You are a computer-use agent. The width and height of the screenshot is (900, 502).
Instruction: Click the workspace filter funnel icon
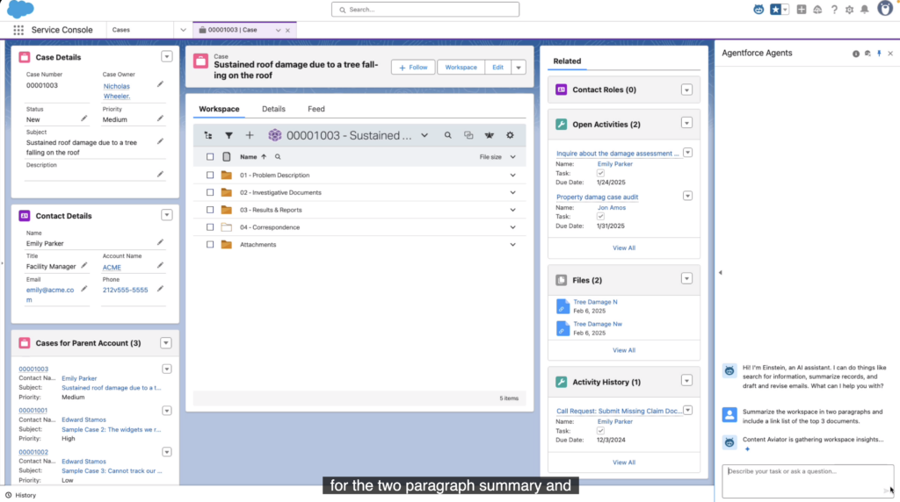pyautogui.click(x=229, y=135)
